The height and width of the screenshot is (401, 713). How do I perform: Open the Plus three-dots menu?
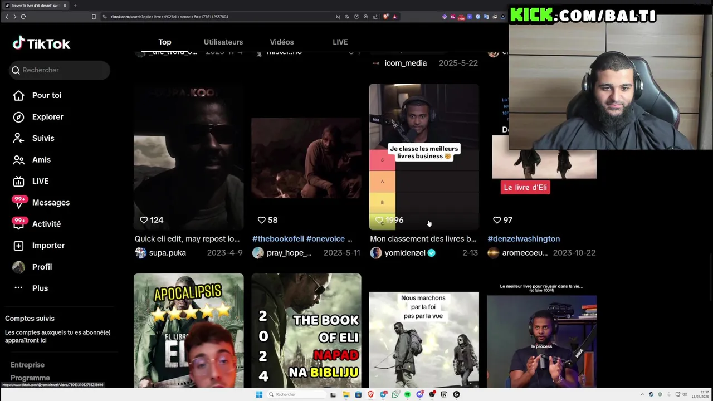[x=18, y=288]
